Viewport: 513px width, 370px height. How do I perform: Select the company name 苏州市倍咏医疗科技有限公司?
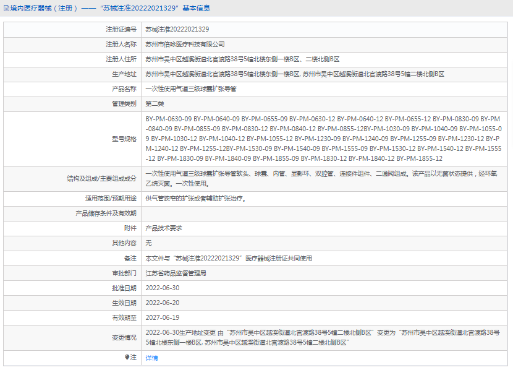coord(185,44)
